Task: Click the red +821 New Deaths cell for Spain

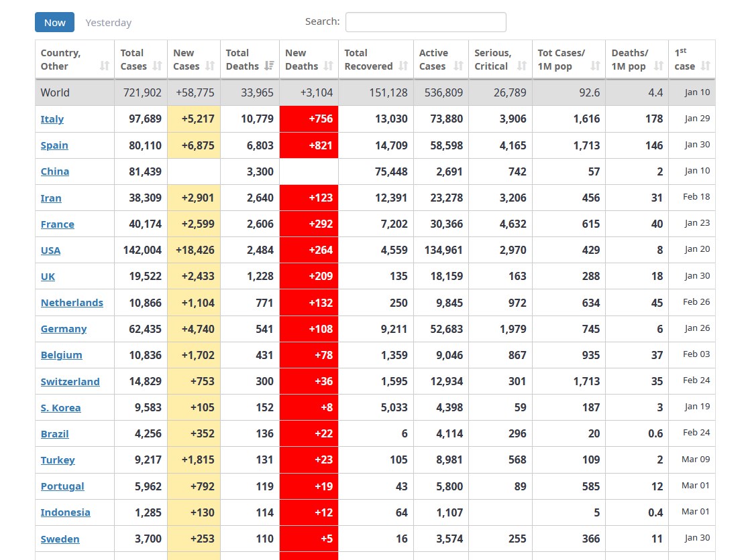Action: tap(309, 145)
